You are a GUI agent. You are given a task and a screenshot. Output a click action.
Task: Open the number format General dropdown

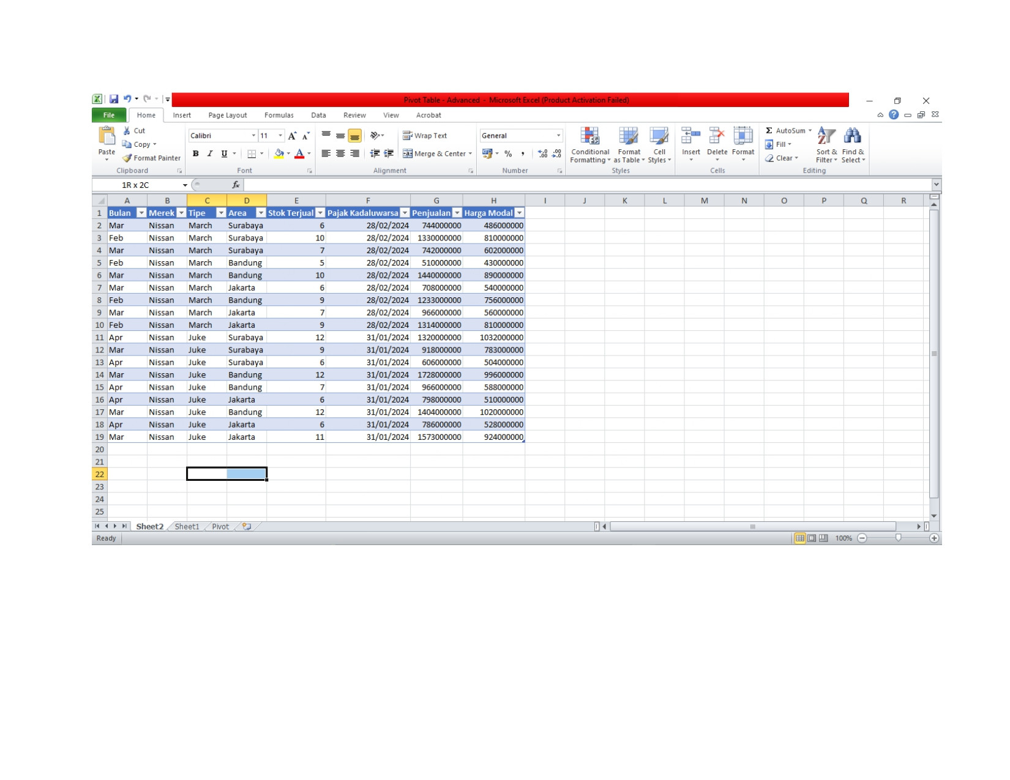pyautogui.click(x=558, y=135)
